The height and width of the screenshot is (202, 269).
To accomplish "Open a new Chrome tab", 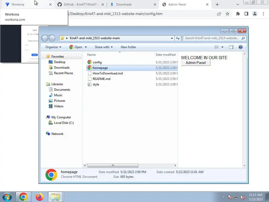I will pos(217,4).
